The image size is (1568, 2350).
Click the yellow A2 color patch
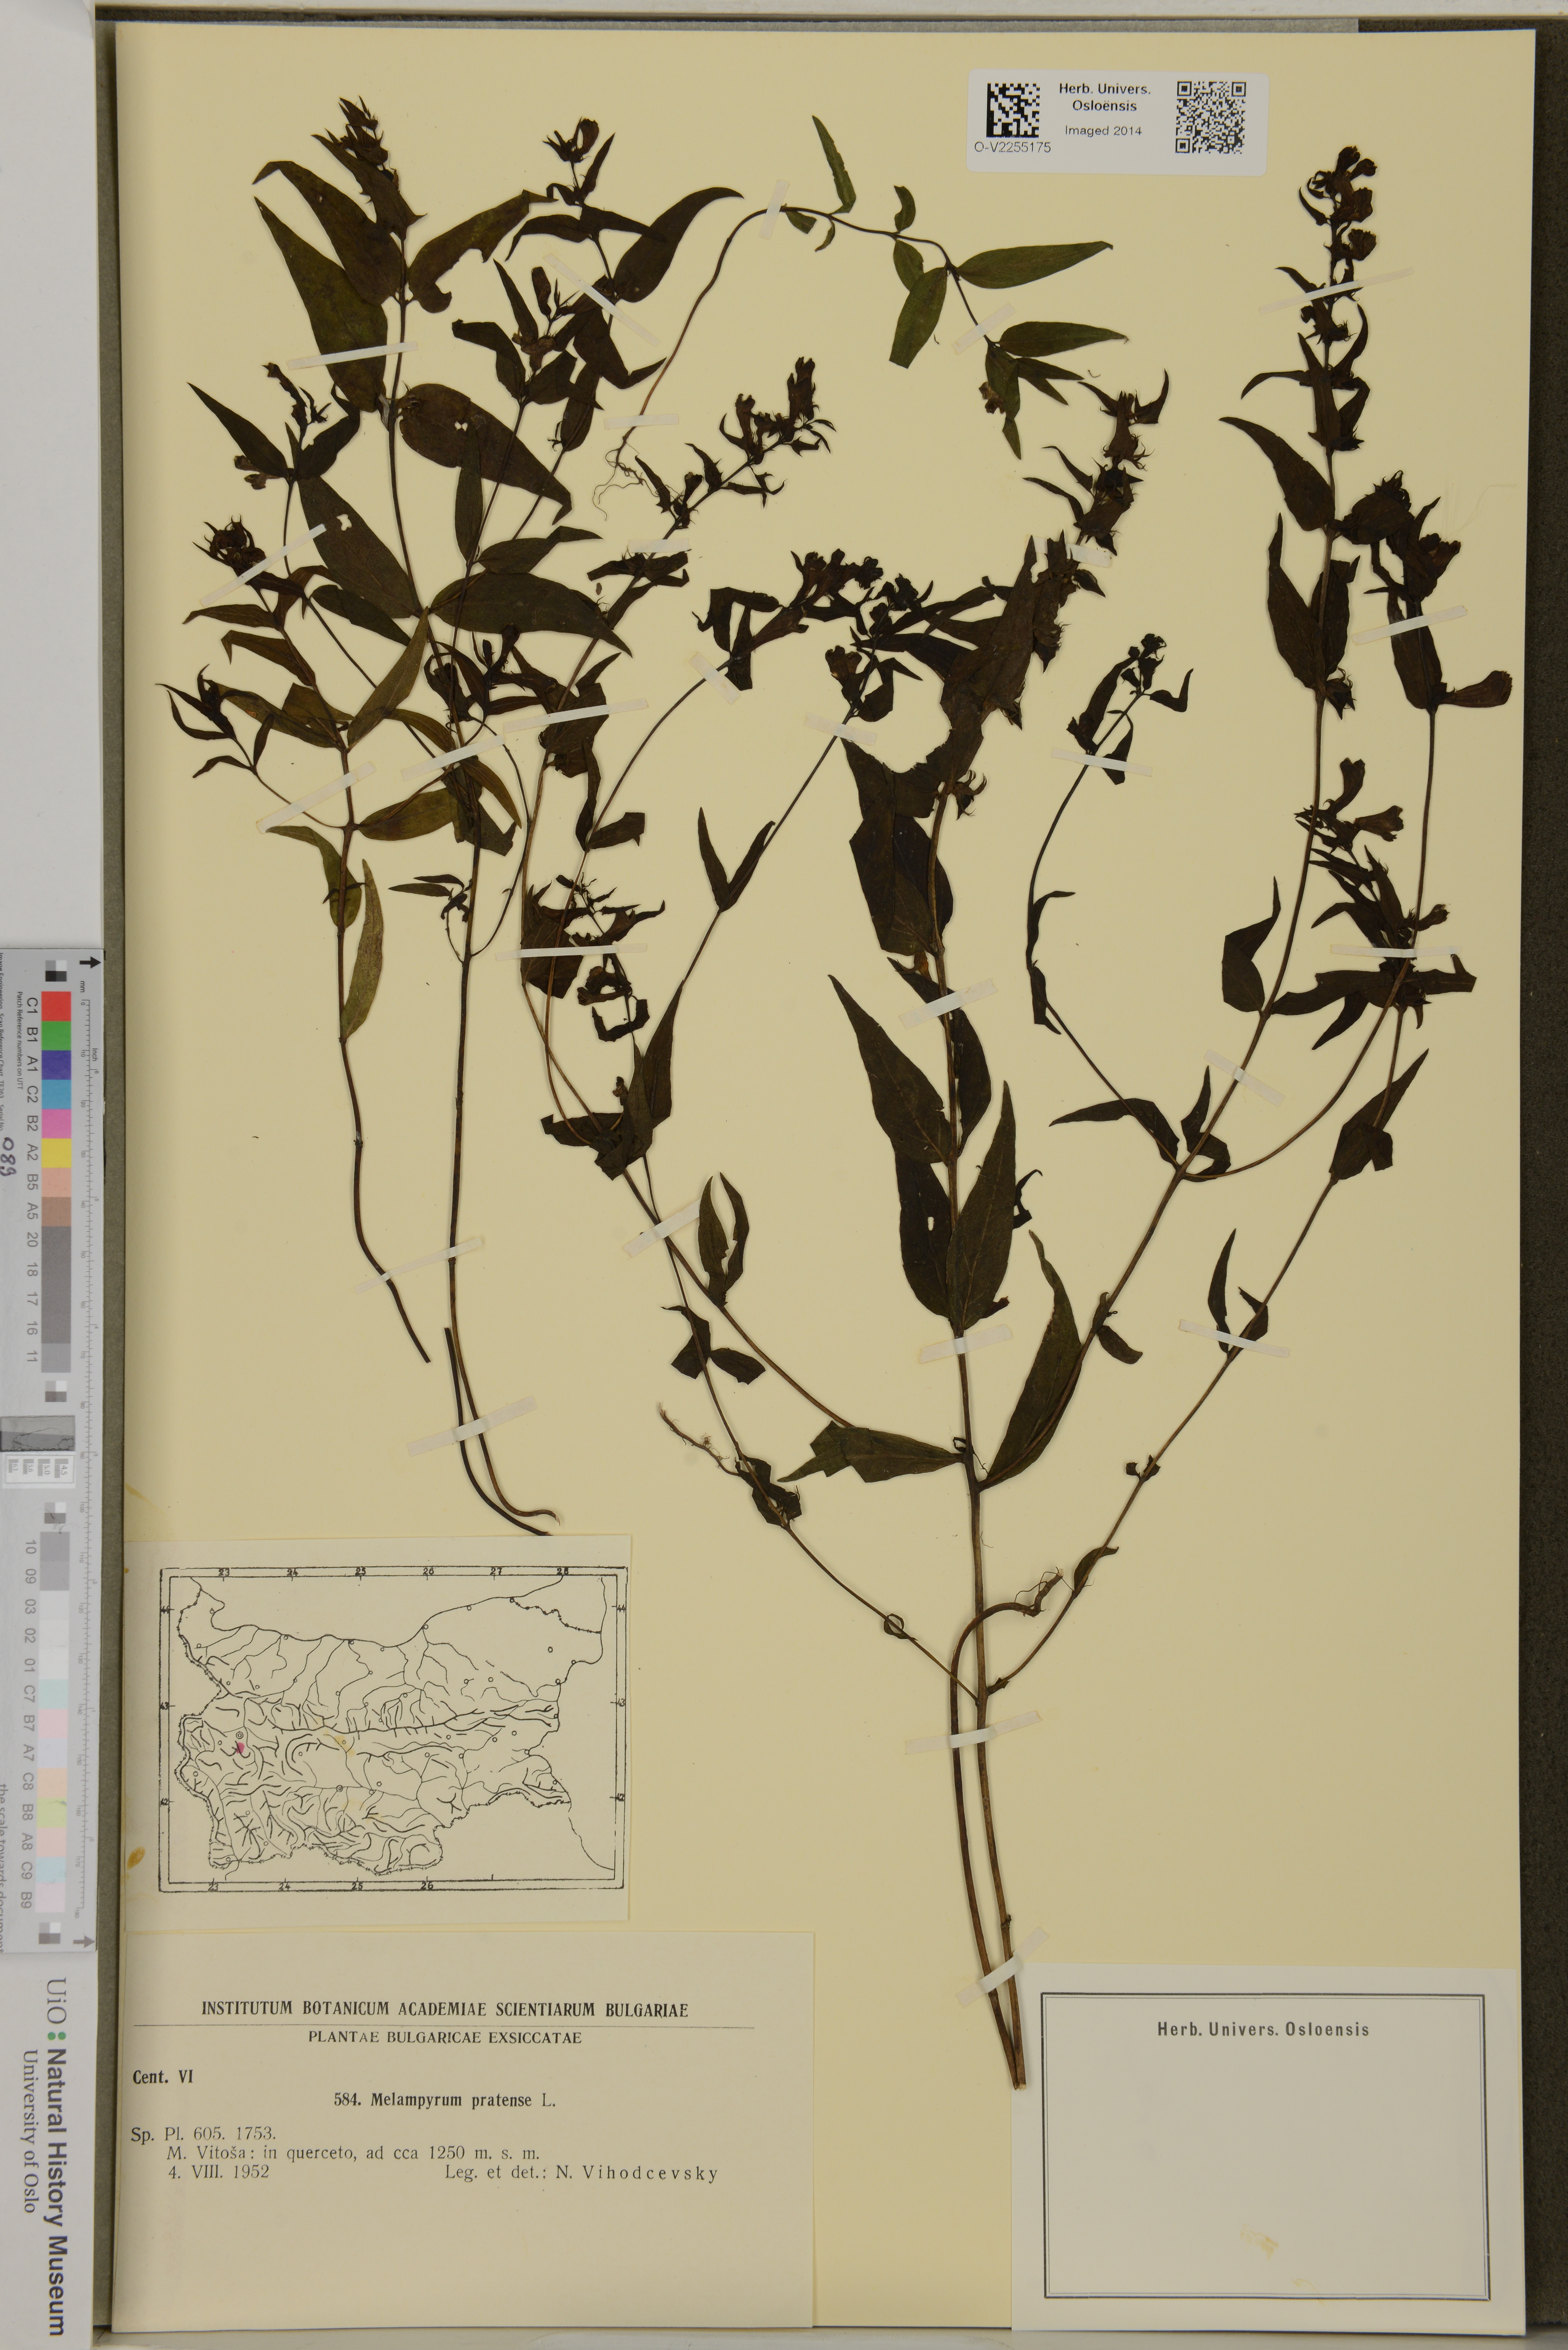[x=56, y=1153]
